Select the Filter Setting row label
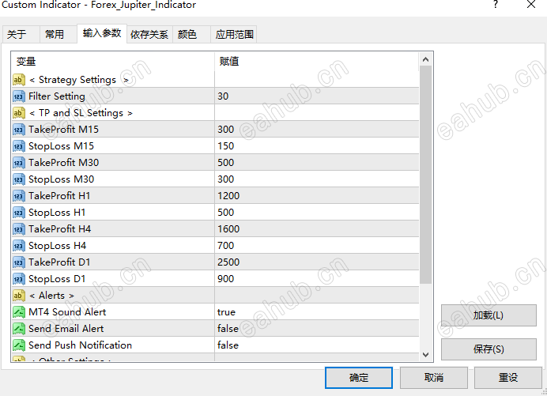The image size is (547, 396). click(57, 96)
